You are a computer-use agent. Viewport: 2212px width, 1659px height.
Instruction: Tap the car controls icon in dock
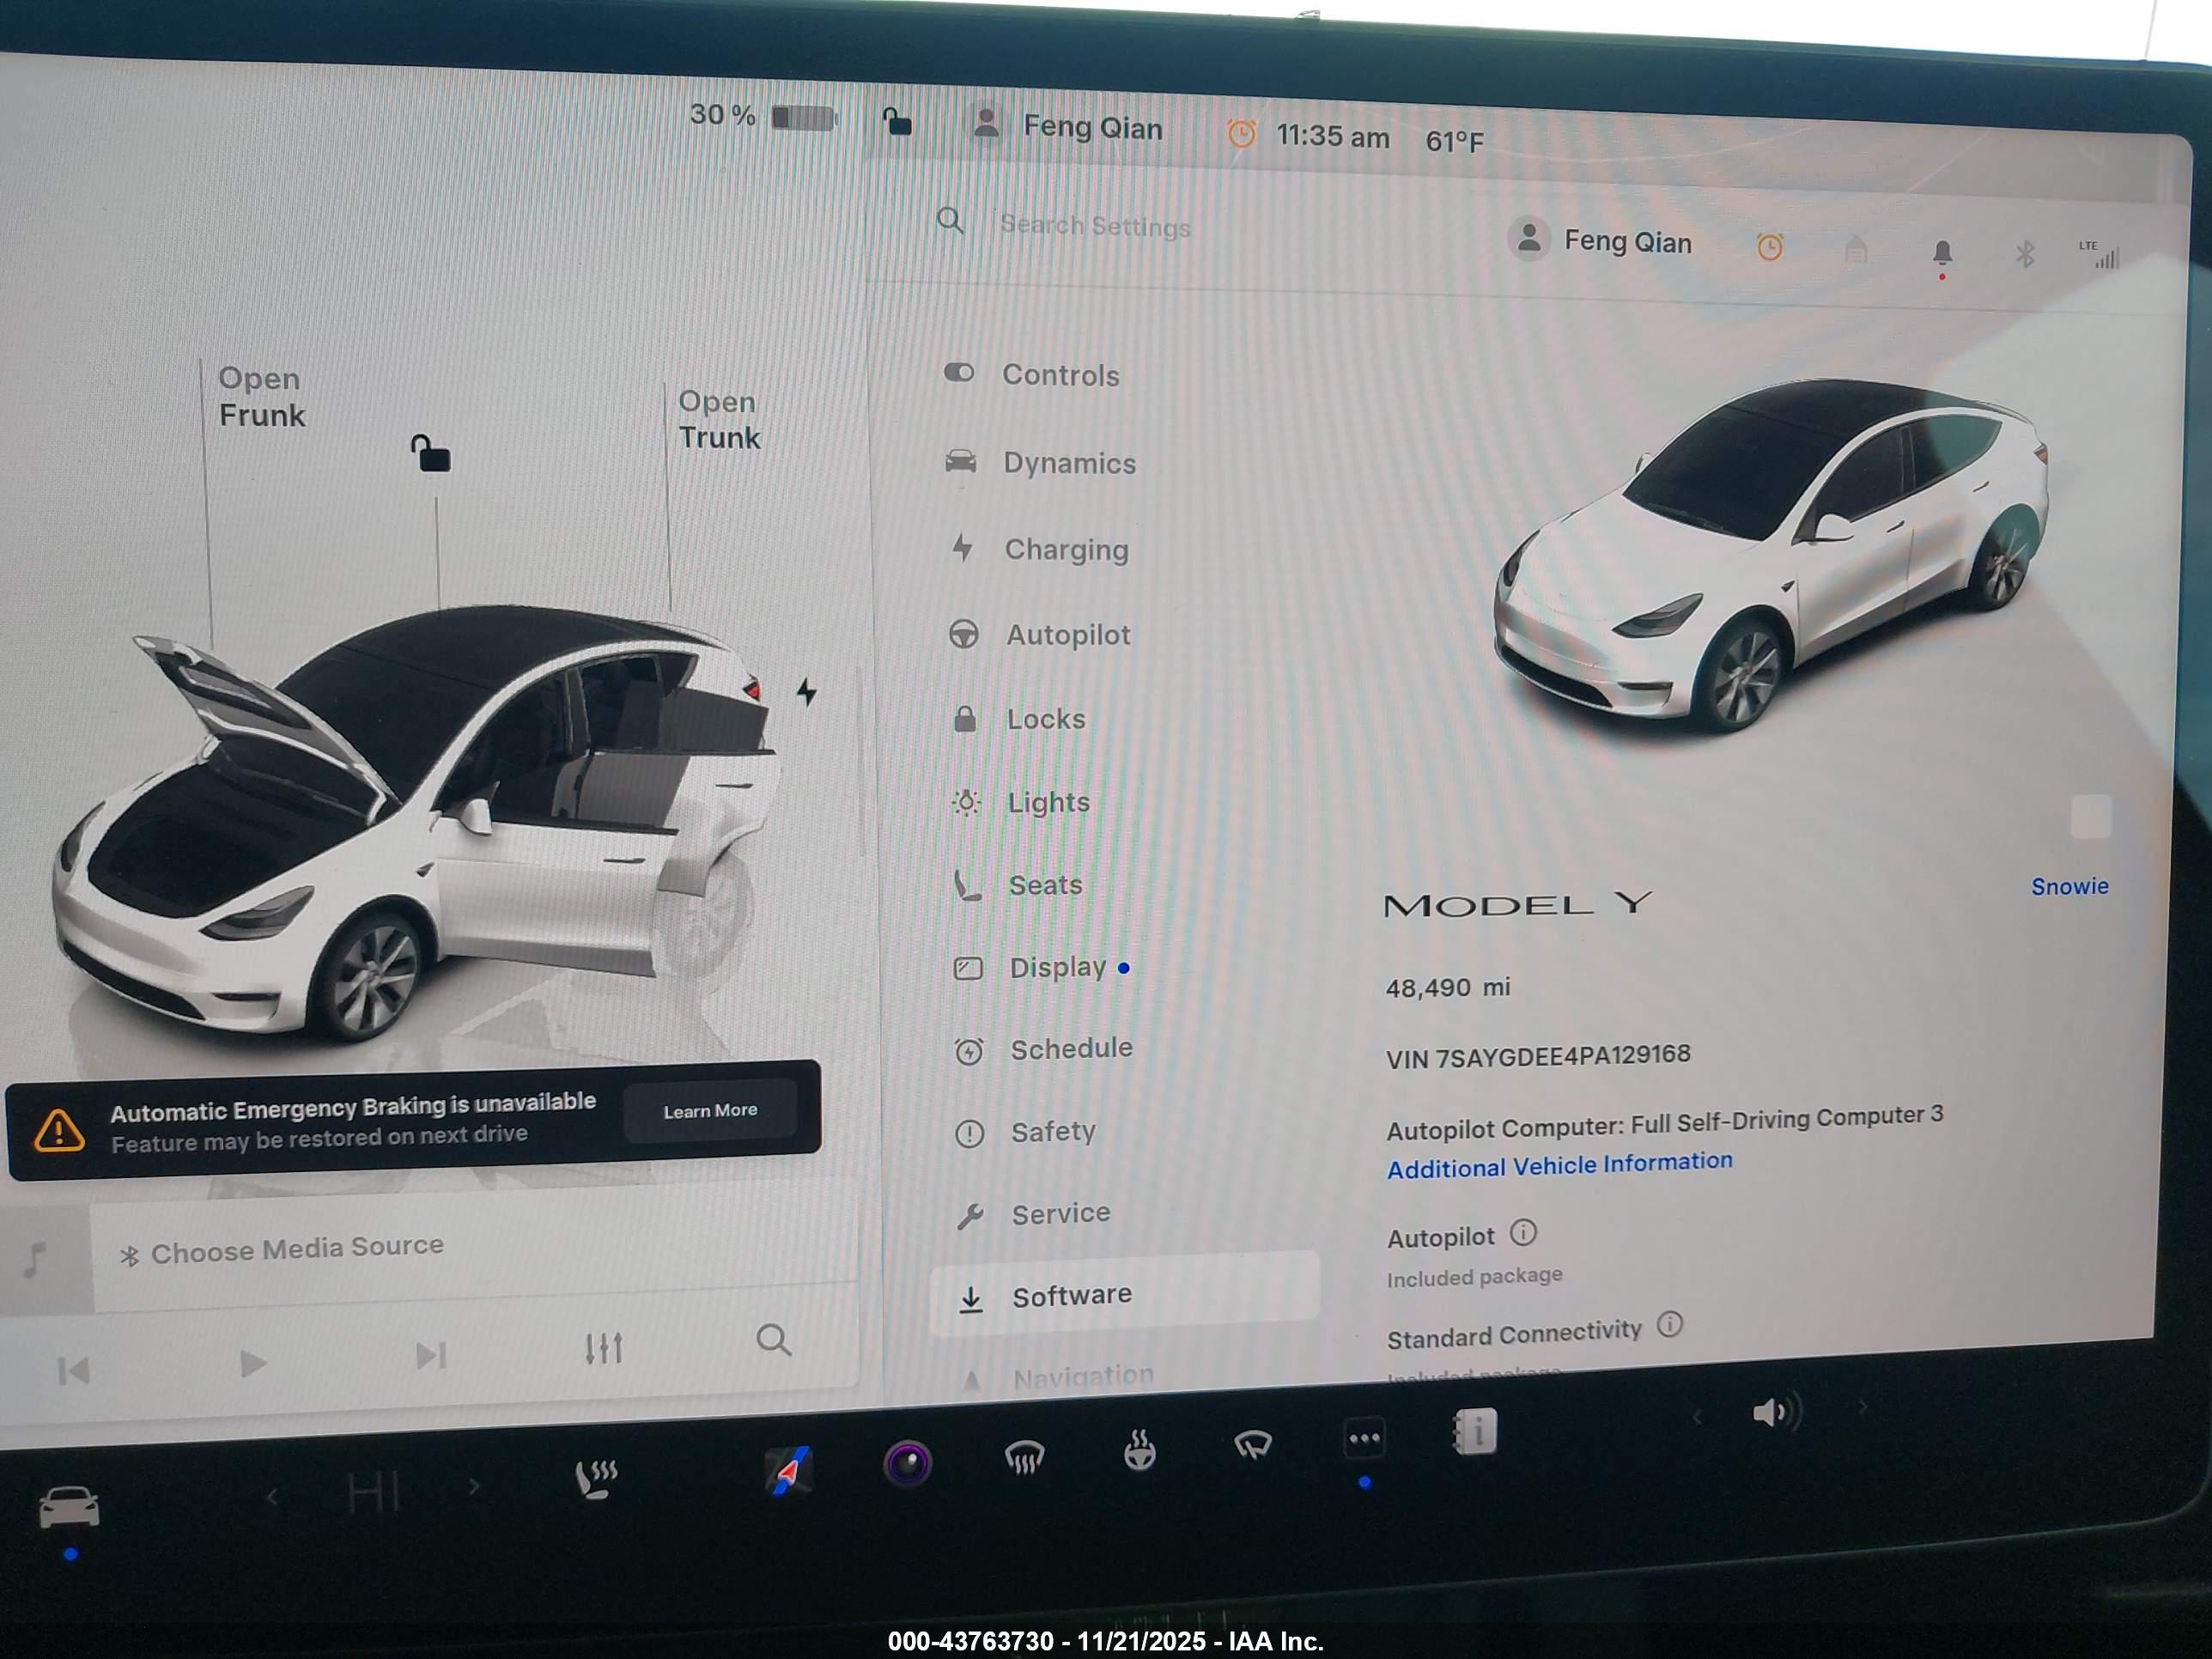(x=69, y=1507)
